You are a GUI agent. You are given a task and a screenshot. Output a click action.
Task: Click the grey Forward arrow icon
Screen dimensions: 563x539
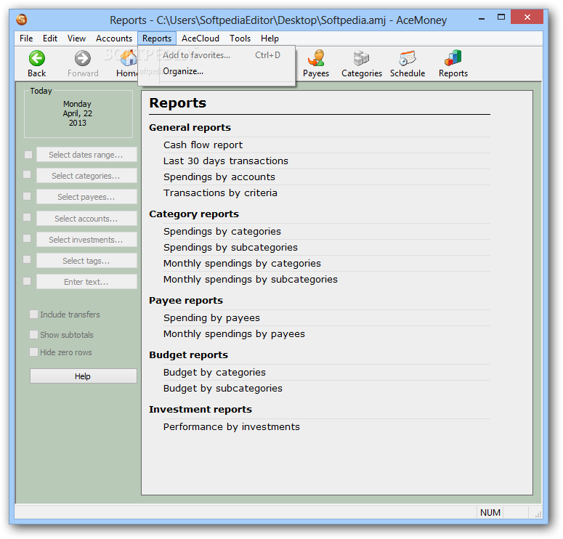tap(83, 58)
